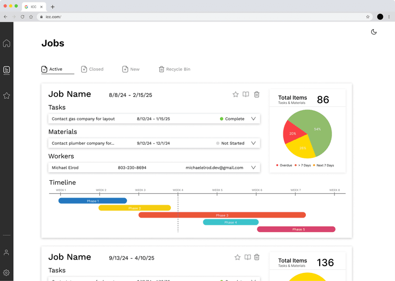The image size is (395, 281).
Task: Click the Overdue legend entry
Action: 284,166
